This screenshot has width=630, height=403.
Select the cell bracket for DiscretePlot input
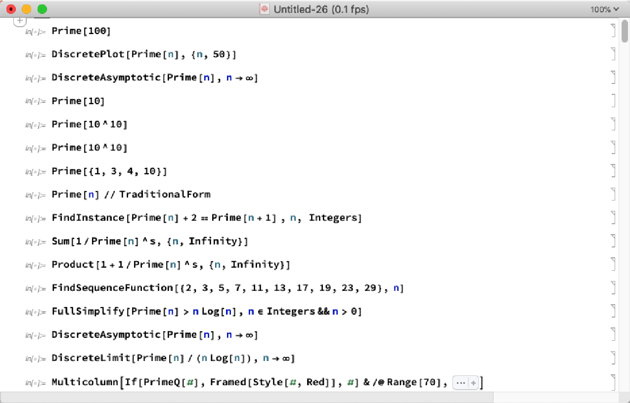pyautogui.click(x=613, y=54)
